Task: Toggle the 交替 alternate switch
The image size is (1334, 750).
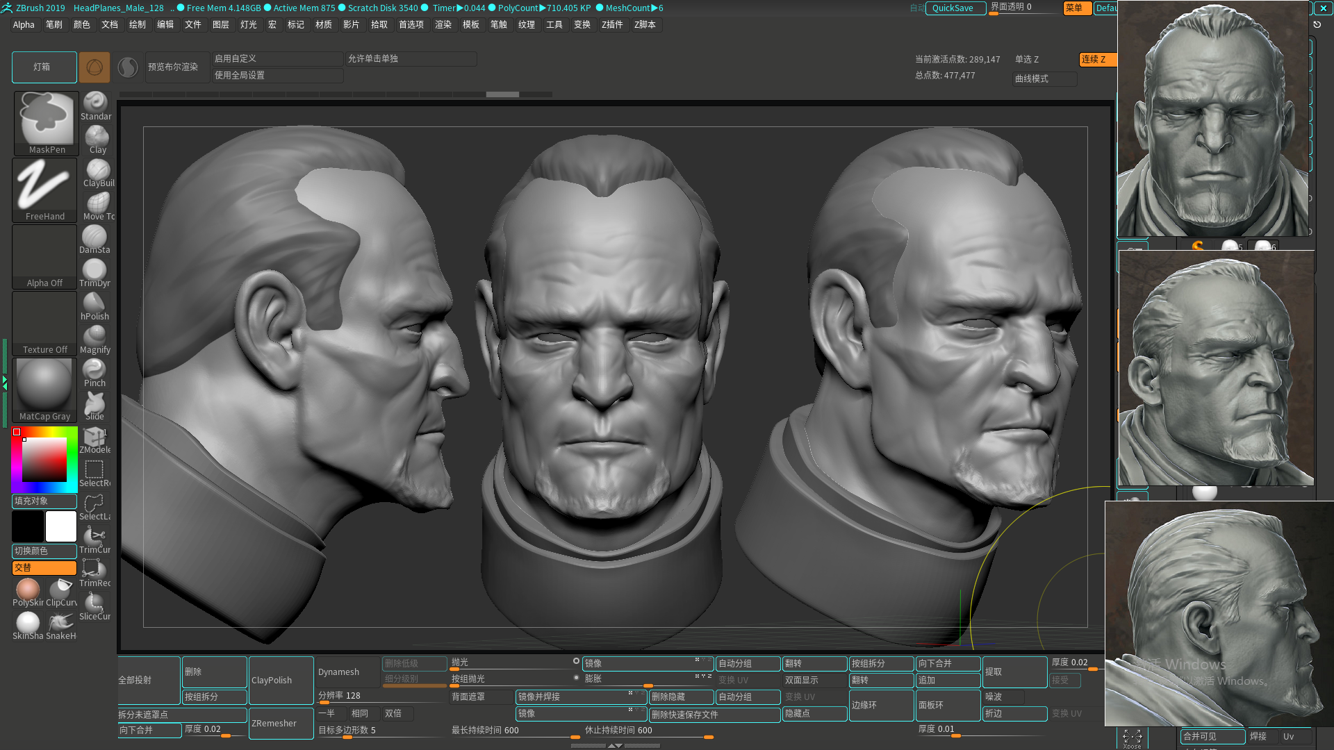Action: tap(44, 568)
